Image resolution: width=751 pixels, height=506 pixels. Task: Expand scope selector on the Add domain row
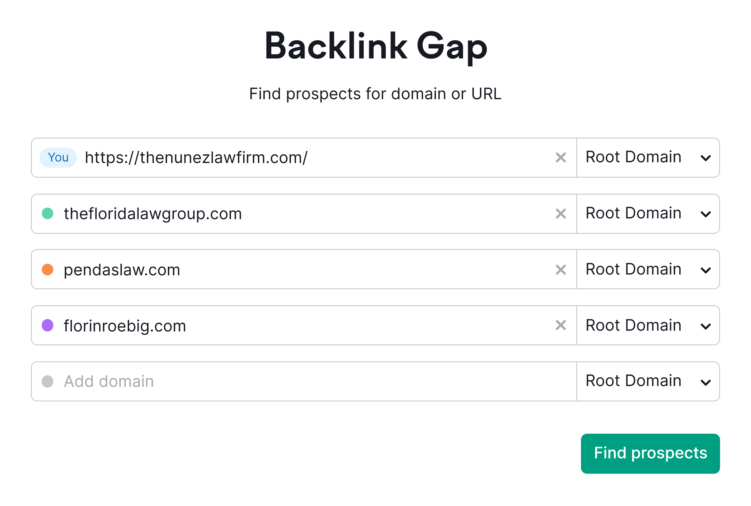click(648, 381)
